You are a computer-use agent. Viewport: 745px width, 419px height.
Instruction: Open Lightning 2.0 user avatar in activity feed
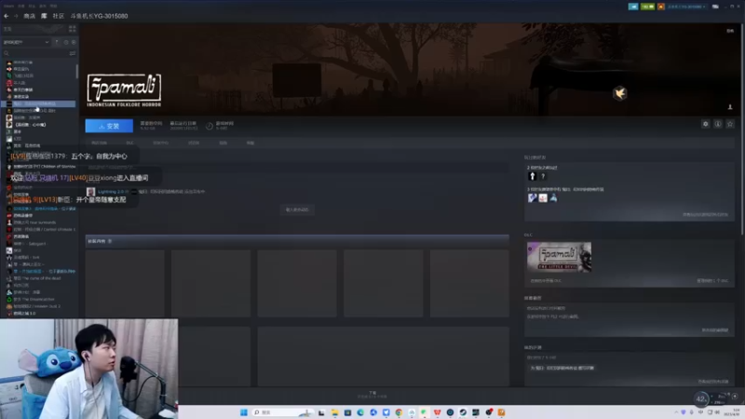(x=90, y=192)
